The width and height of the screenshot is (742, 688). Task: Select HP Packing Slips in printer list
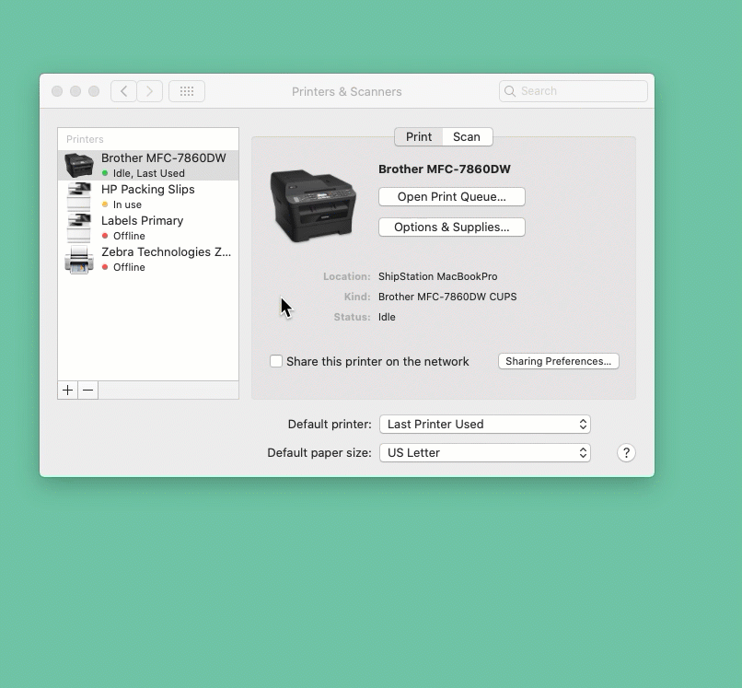(x=148, y=196)
